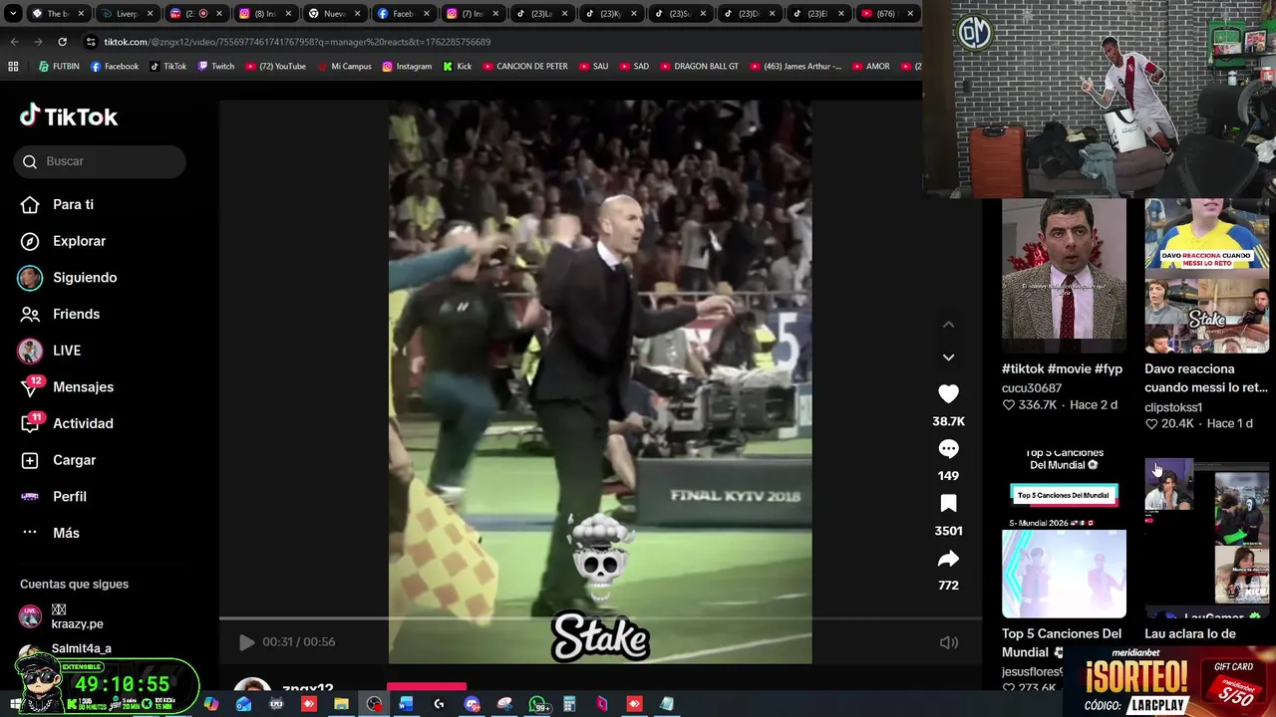
Task: Open Top 5 Canciones Del Mundial thumbnail
Action: 1064,534
